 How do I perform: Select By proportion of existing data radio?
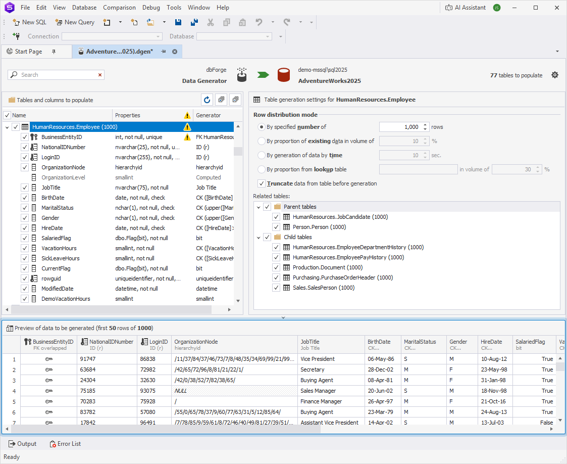tap(262, 141)
